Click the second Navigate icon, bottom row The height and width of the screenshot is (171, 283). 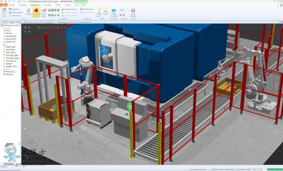pos(52,15)
